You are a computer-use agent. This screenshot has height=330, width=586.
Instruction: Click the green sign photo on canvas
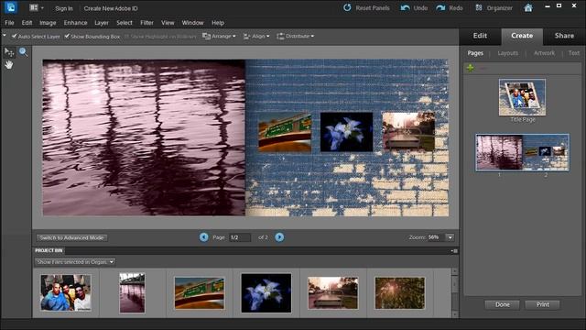[285, 132]
